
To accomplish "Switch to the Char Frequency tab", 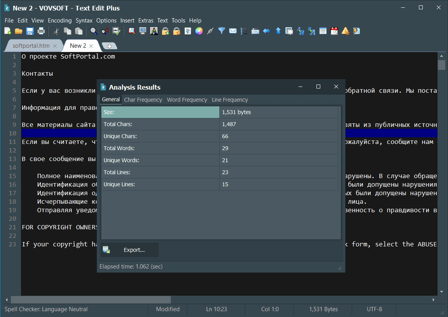I will (143, 100).
